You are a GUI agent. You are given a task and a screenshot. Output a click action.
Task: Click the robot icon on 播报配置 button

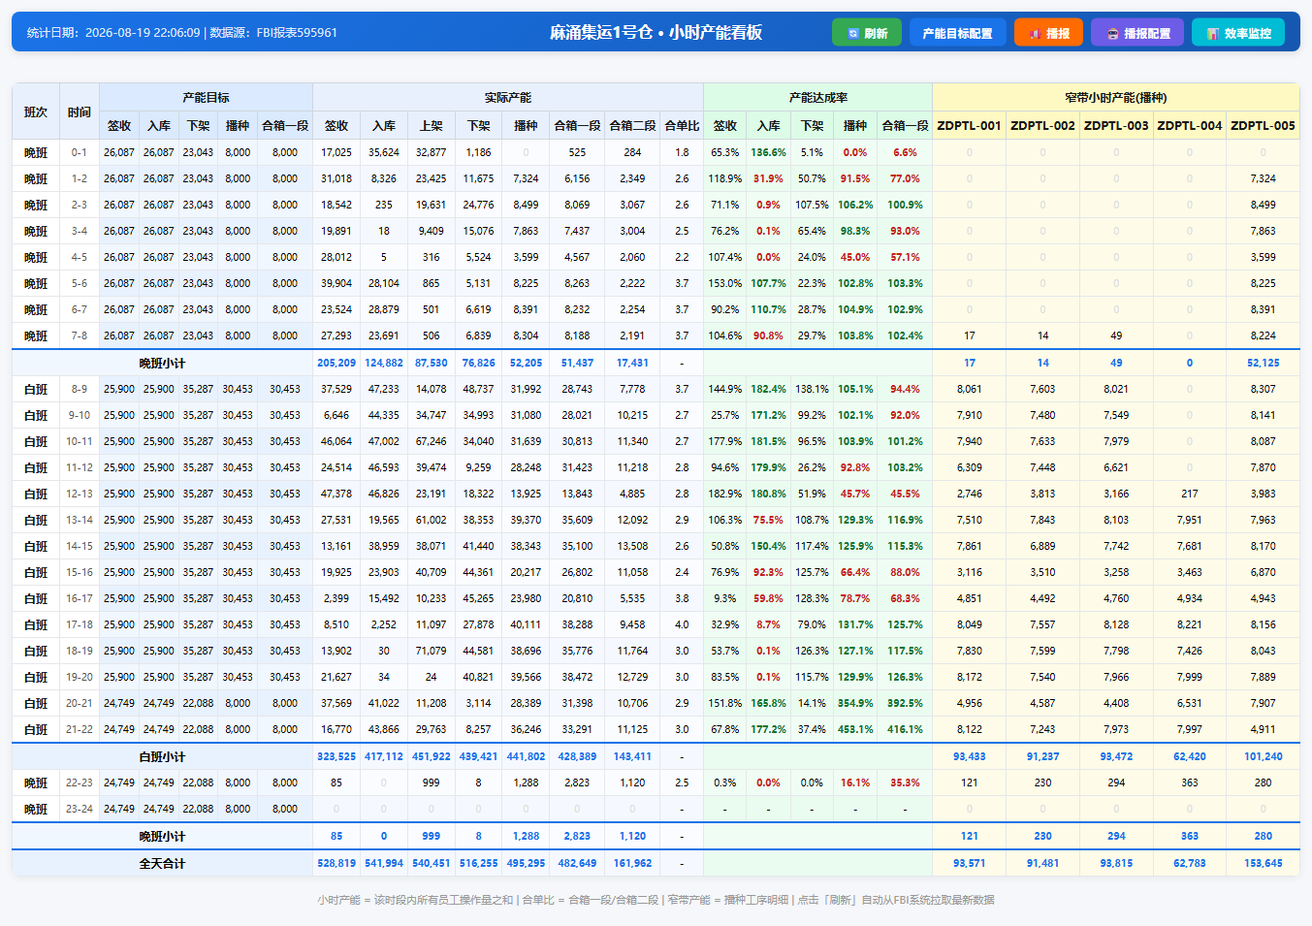point(1112,33)
